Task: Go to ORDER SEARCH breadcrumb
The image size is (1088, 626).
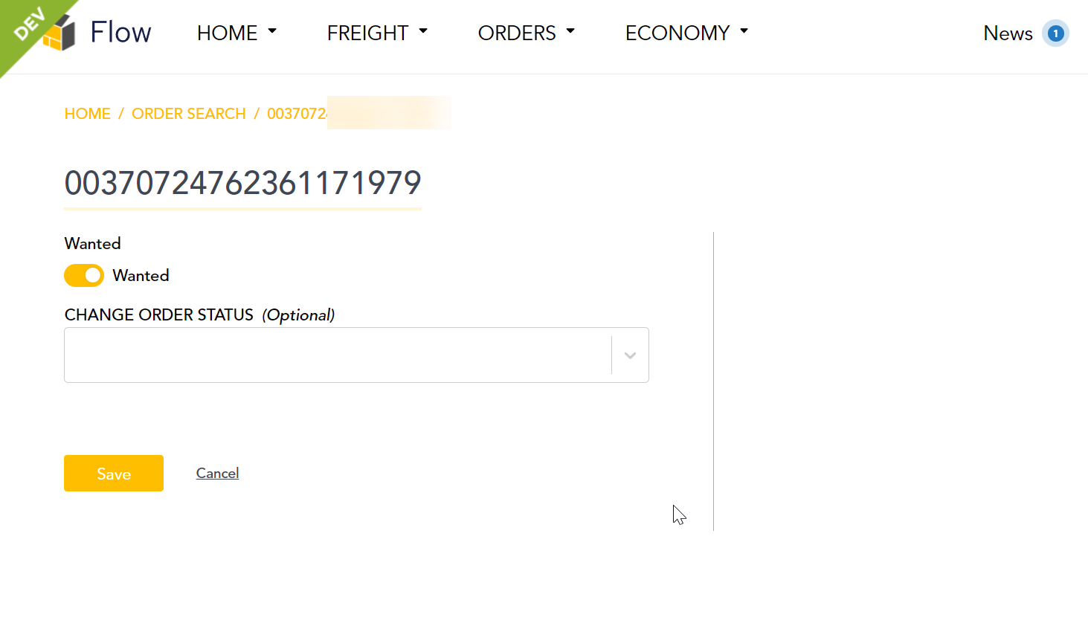Action: [189, 114]
